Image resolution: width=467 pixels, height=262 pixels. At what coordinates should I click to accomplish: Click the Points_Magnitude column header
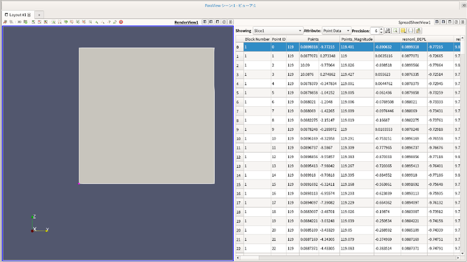coord(357,39)
